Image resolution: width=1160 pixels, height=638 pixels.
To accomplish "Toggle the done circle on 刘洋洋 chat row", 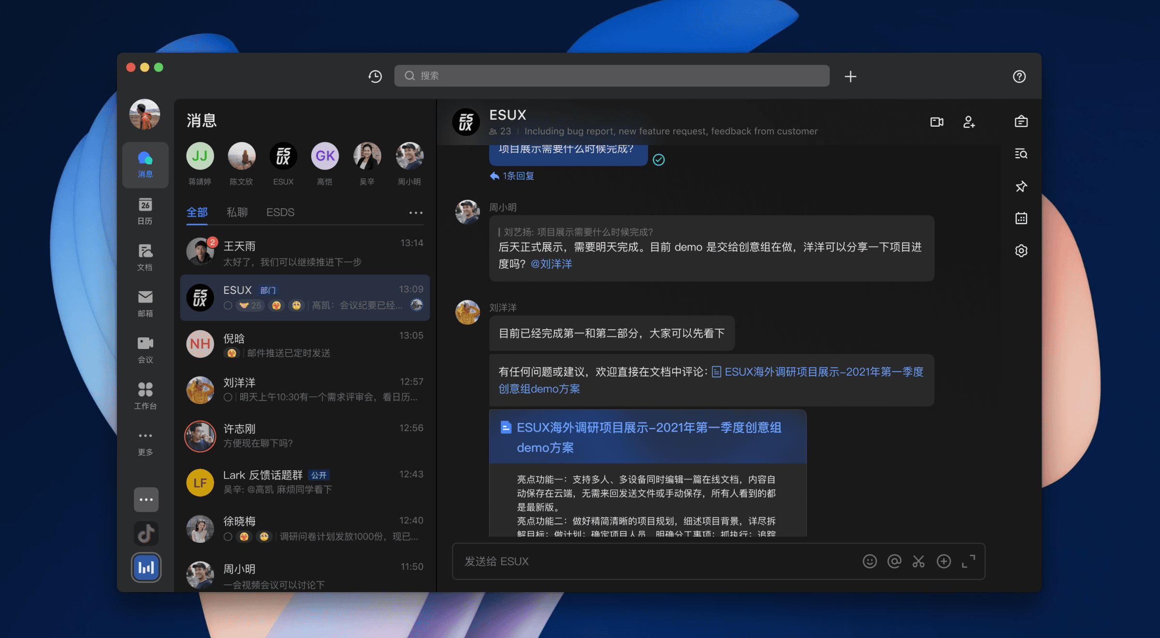I will (x=228, y=397).
